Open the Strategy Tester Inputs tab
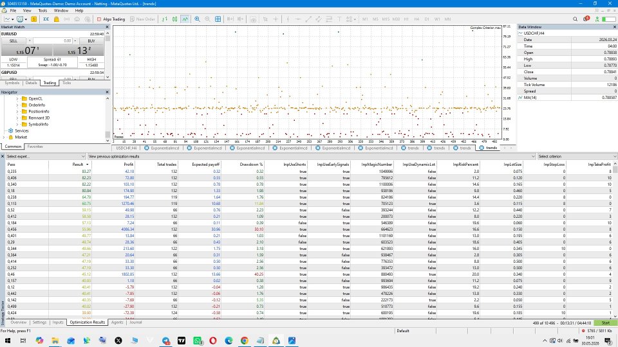Viewport: 618px width, 347px height. (58, 322)
